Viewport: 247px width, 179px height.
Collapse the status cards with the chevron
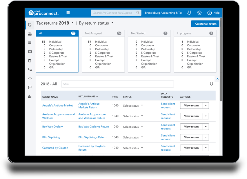tap(217, 79)
